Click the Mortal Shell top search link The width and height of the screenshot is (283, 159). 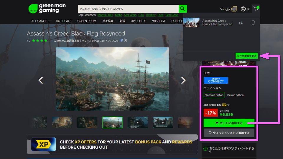click(x=105, y=15)
